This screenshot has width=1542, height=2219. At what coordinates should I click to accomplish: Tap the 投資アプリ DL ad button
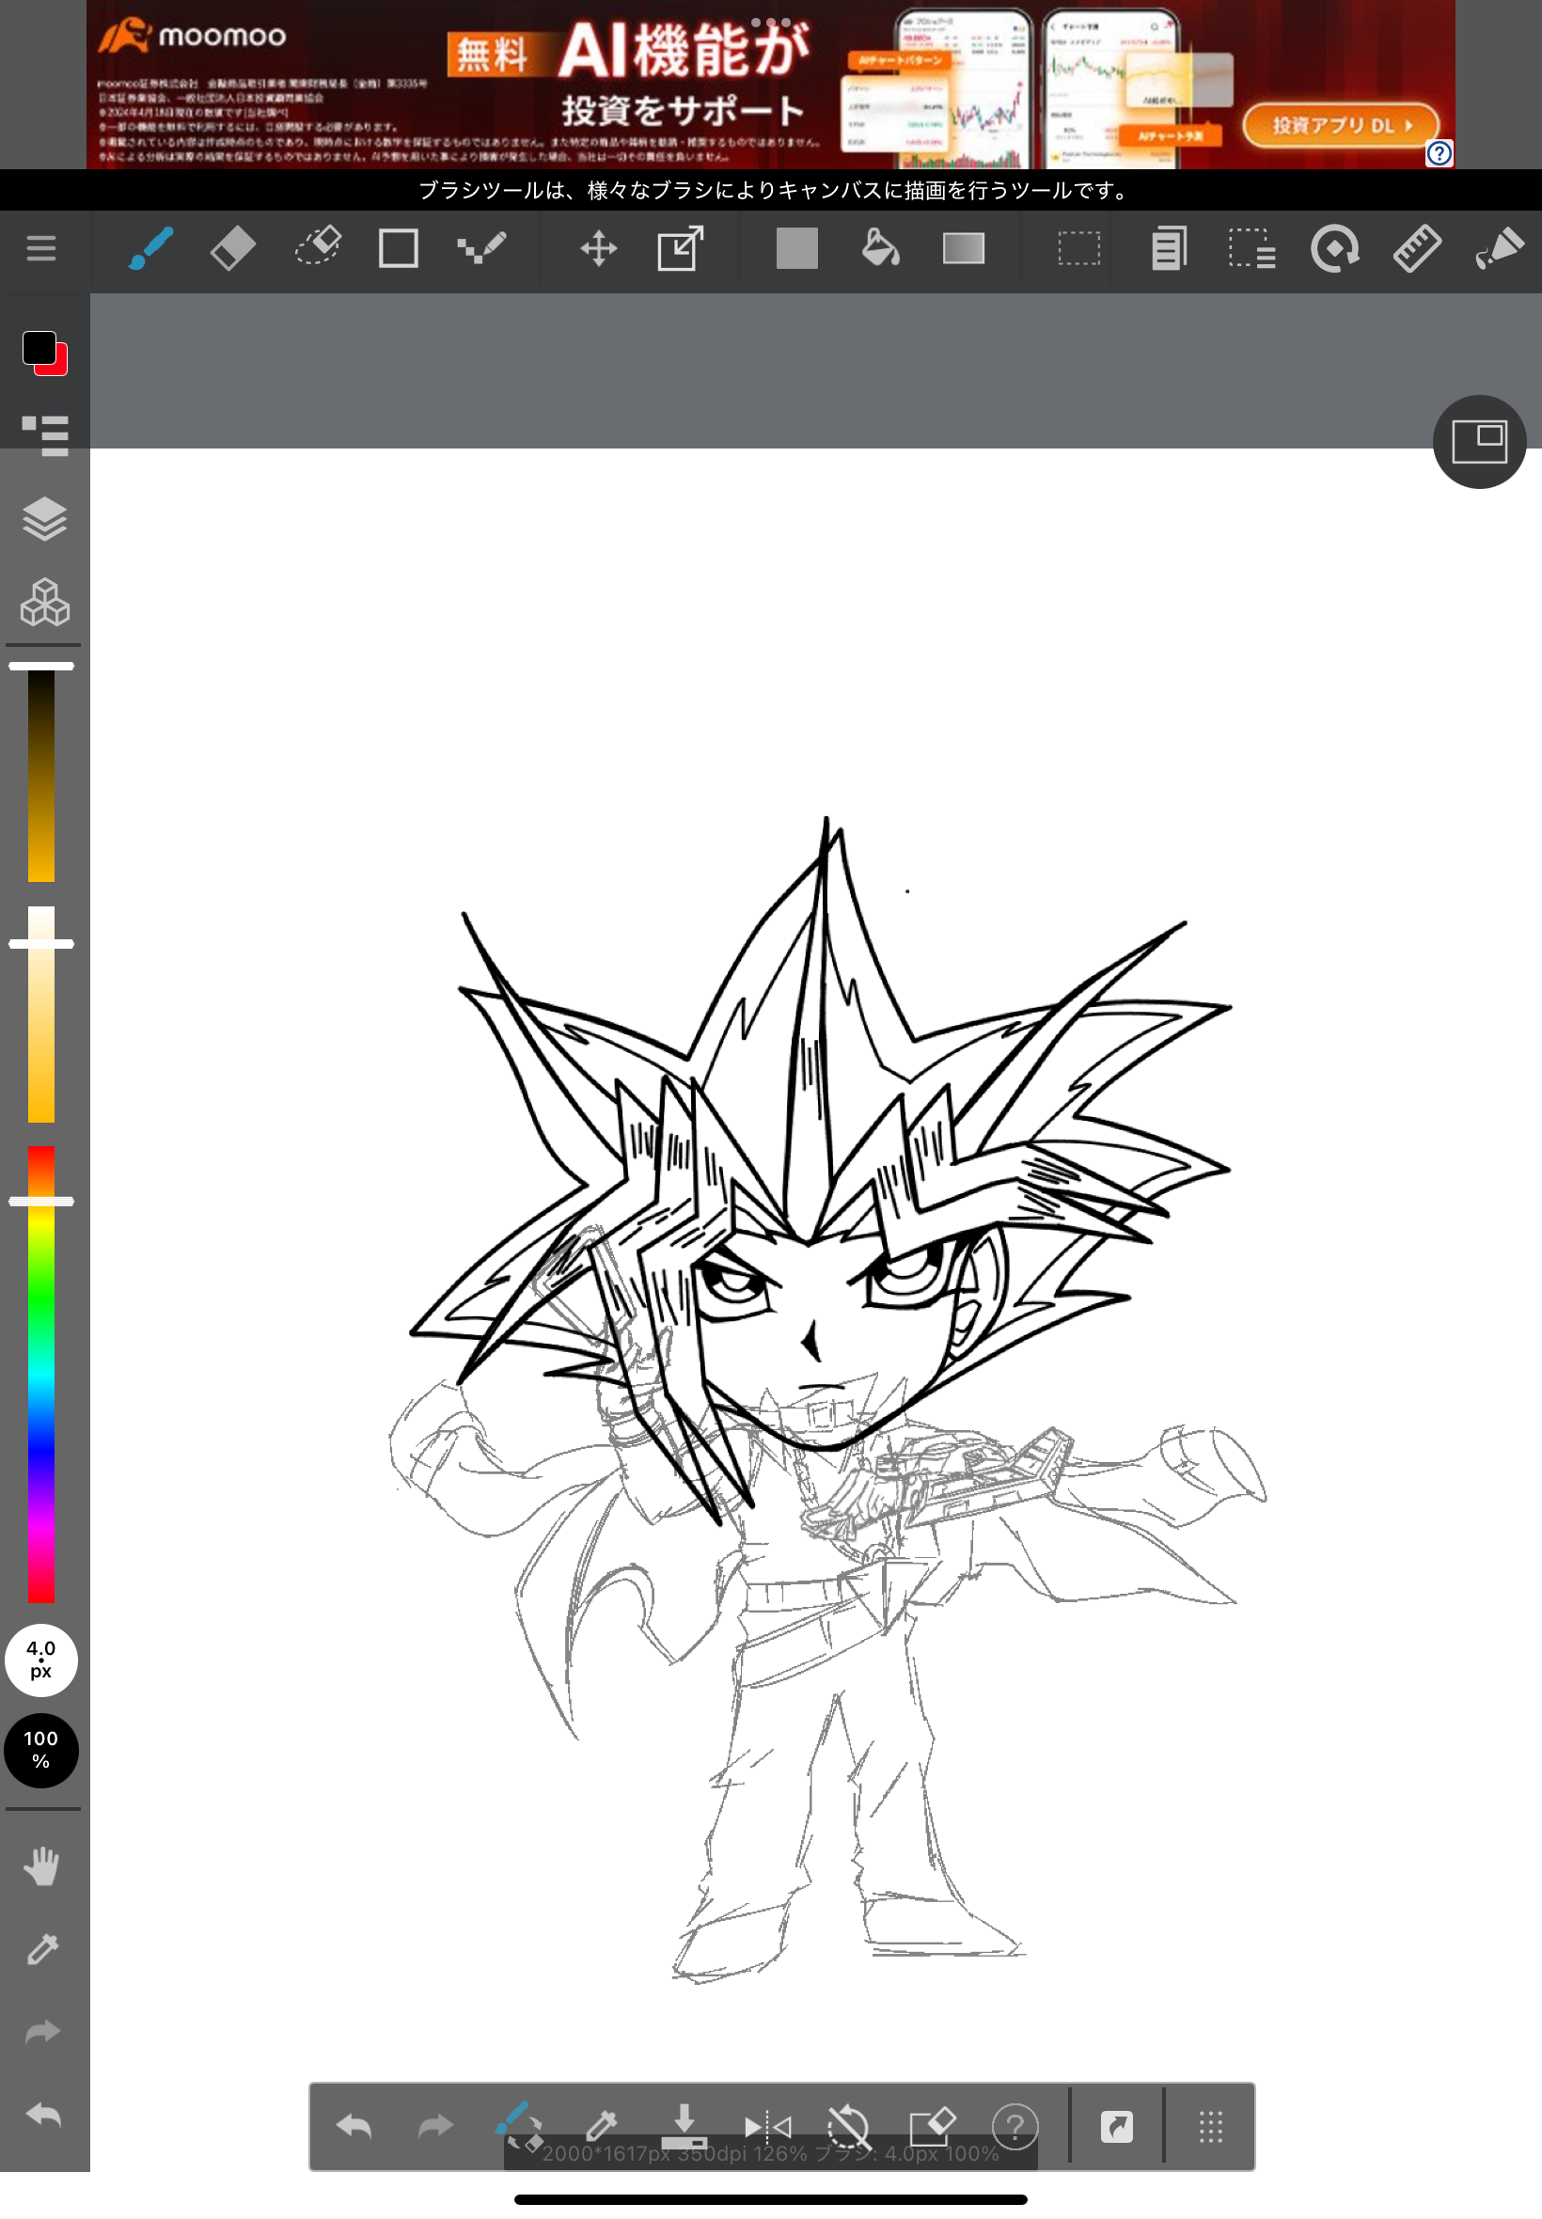coord(1340,125)
